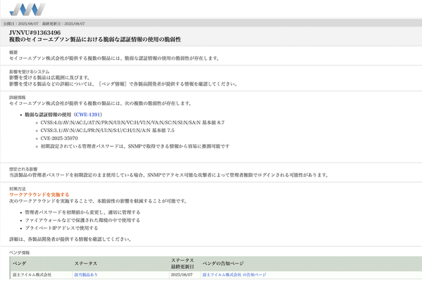The height and width of the screenshot is (281, 422).
Task: Click the プライベートIPアドレスで使用する bullet
Action: tap(61, 228)
